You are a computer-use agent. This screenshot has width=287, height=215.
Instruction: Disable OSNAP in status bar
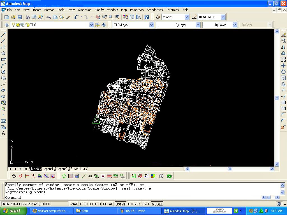(121, 204)
